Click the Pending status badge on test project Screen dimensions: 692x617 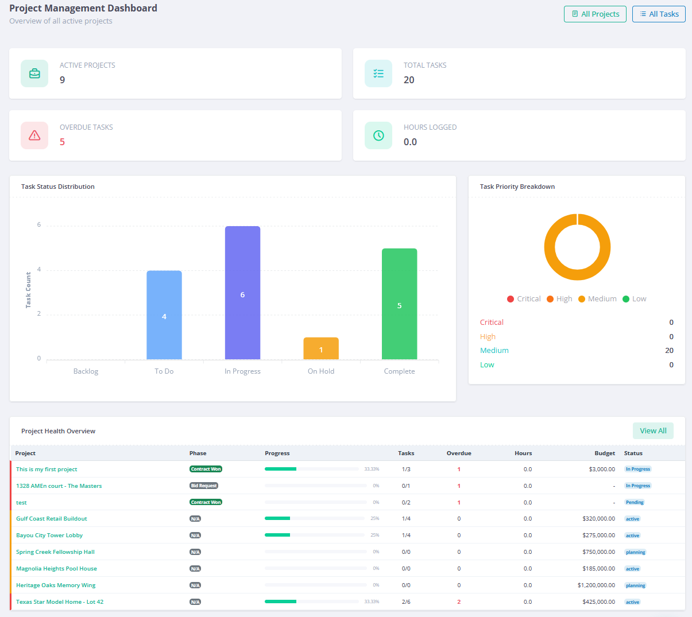(634, 502)
